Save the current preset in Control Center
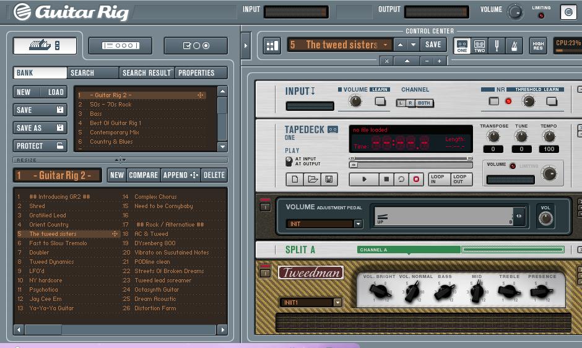This screenshot has width=582, height=348. pyautogui.click(x=433, y=45)
